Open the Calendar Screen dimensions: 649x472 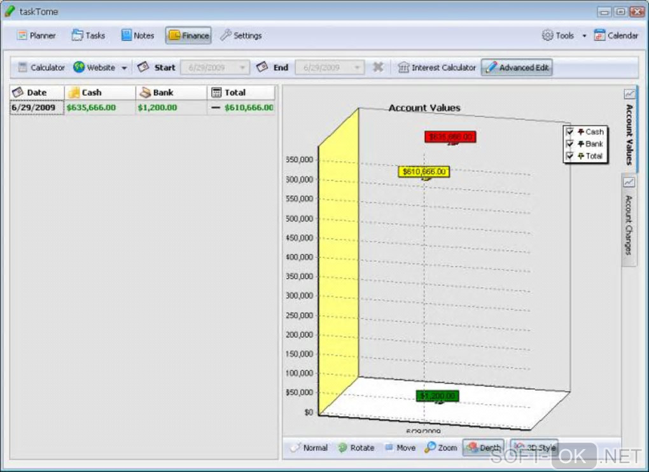click(616, 36)
